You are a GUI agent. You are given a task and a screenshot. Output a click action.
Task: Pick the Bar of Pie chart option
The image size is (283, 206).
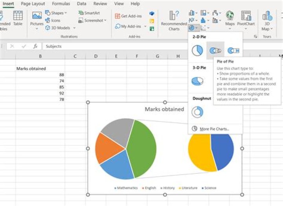(x=233, y=50)
